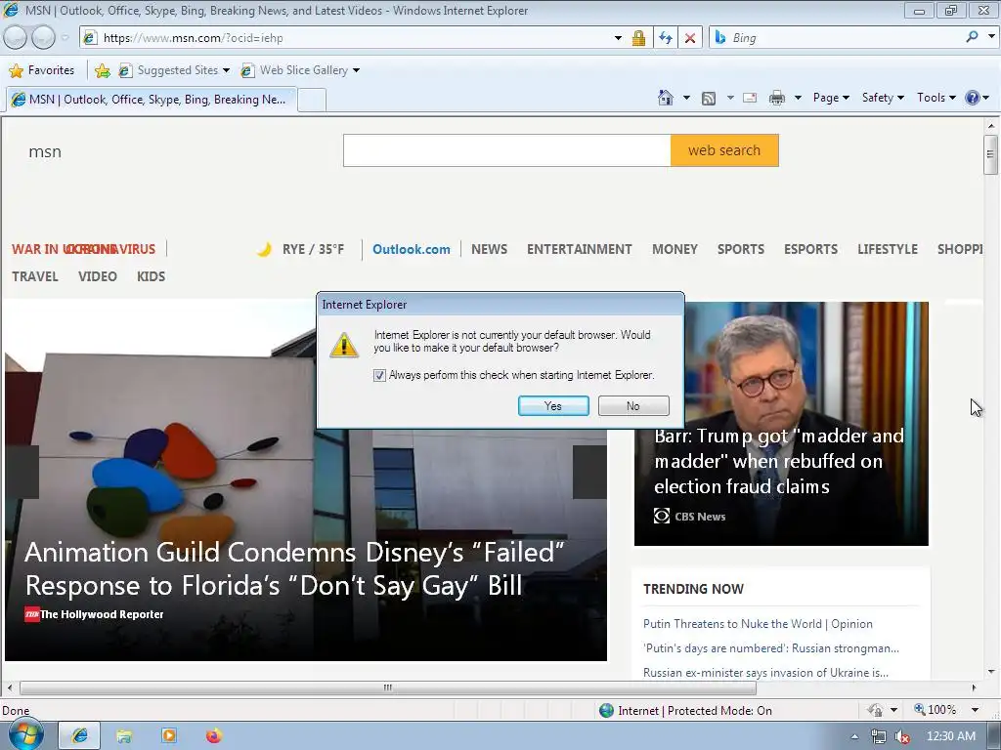Click the vertical scrollbar down arrow
This screenshot has height=750, width=1001.
pos(991,672)
